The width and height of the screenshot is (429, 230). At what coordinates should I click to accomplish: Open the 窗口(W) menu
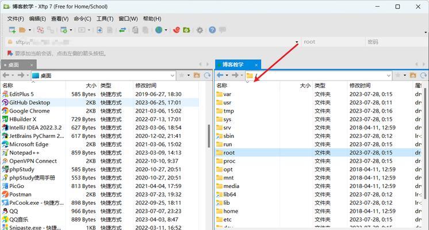point(128,18)
